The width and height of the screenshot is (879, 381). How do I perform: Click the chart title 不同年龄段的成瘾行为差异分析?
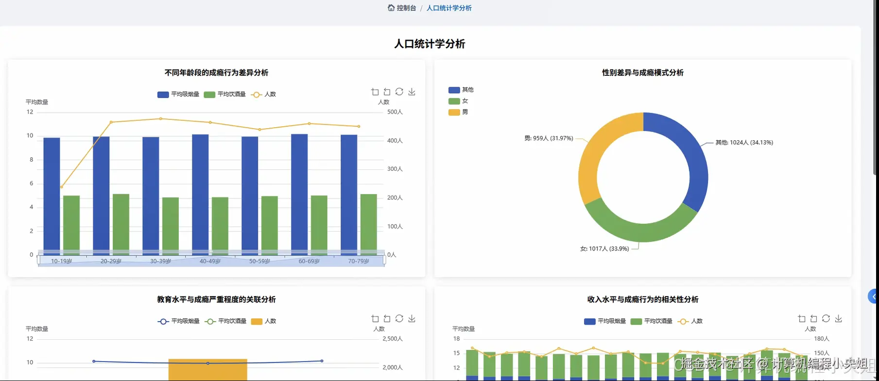216,73
